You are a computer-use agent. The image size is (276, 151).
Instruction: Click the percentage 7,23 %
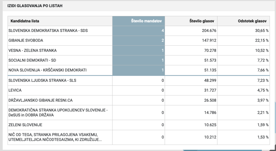pyautogui.click(x=263, y=80)
